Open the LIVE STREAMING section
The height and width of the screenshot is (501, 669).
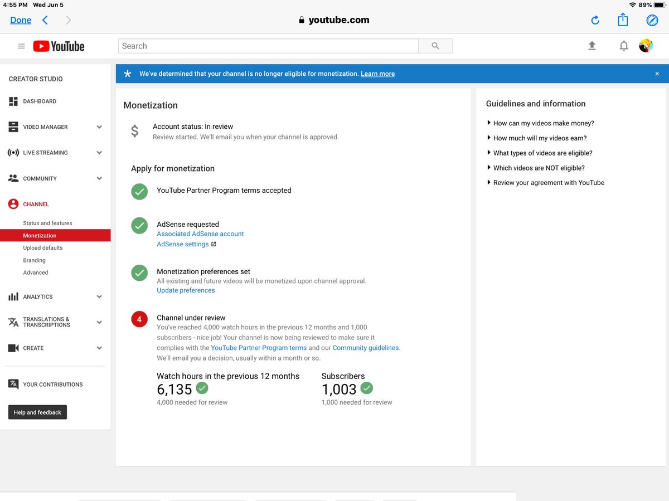pyautogui.click(x=45, y=153)
